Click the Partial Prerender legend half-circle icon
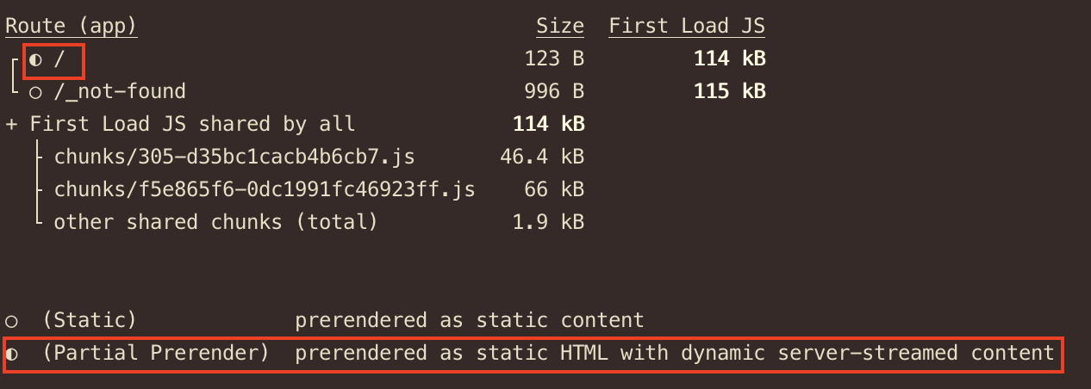Viewport: 1091px width, 389px height. [x=11, y=354]
